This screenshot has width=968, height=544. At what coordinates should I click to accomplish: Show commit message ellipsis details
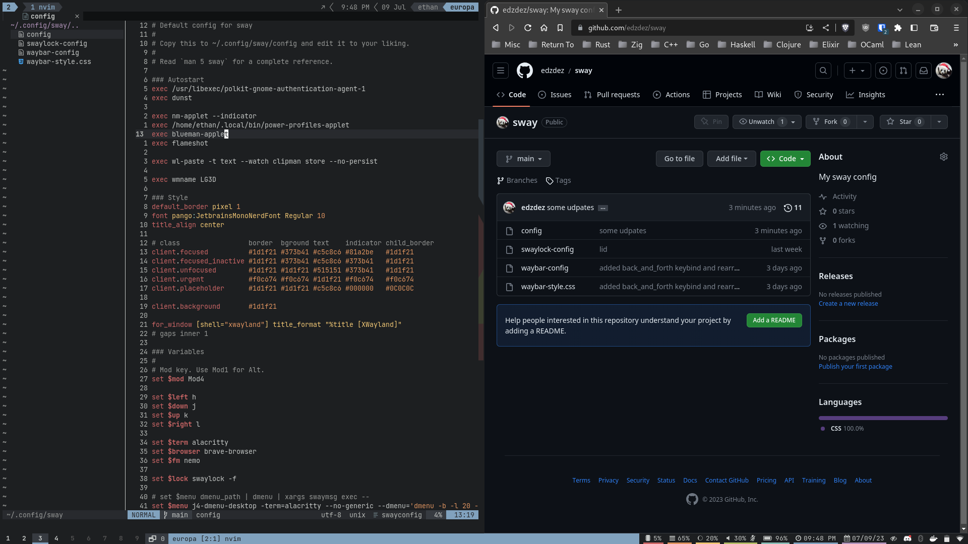coord(603,208)
